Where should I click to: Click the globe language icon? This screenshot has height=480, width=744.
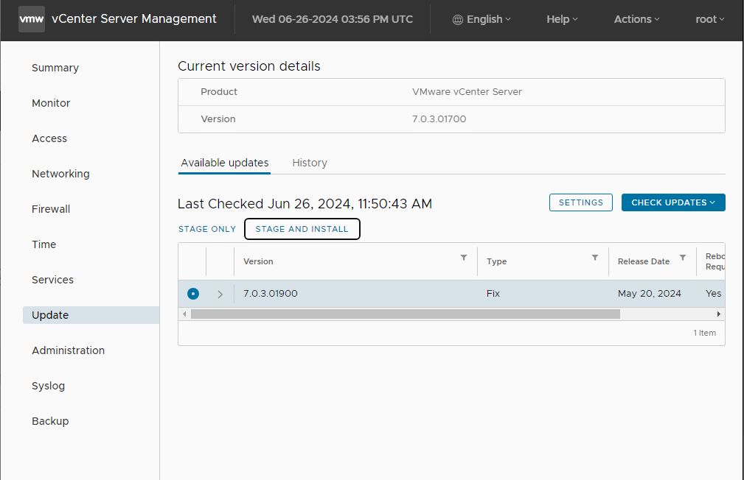point(457,19)
